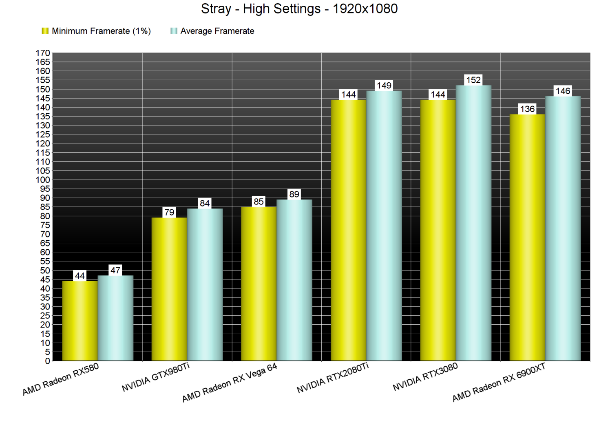Click the RX 6900XT cyan average bar
The image size is (599, 440).
coord(563,228)
